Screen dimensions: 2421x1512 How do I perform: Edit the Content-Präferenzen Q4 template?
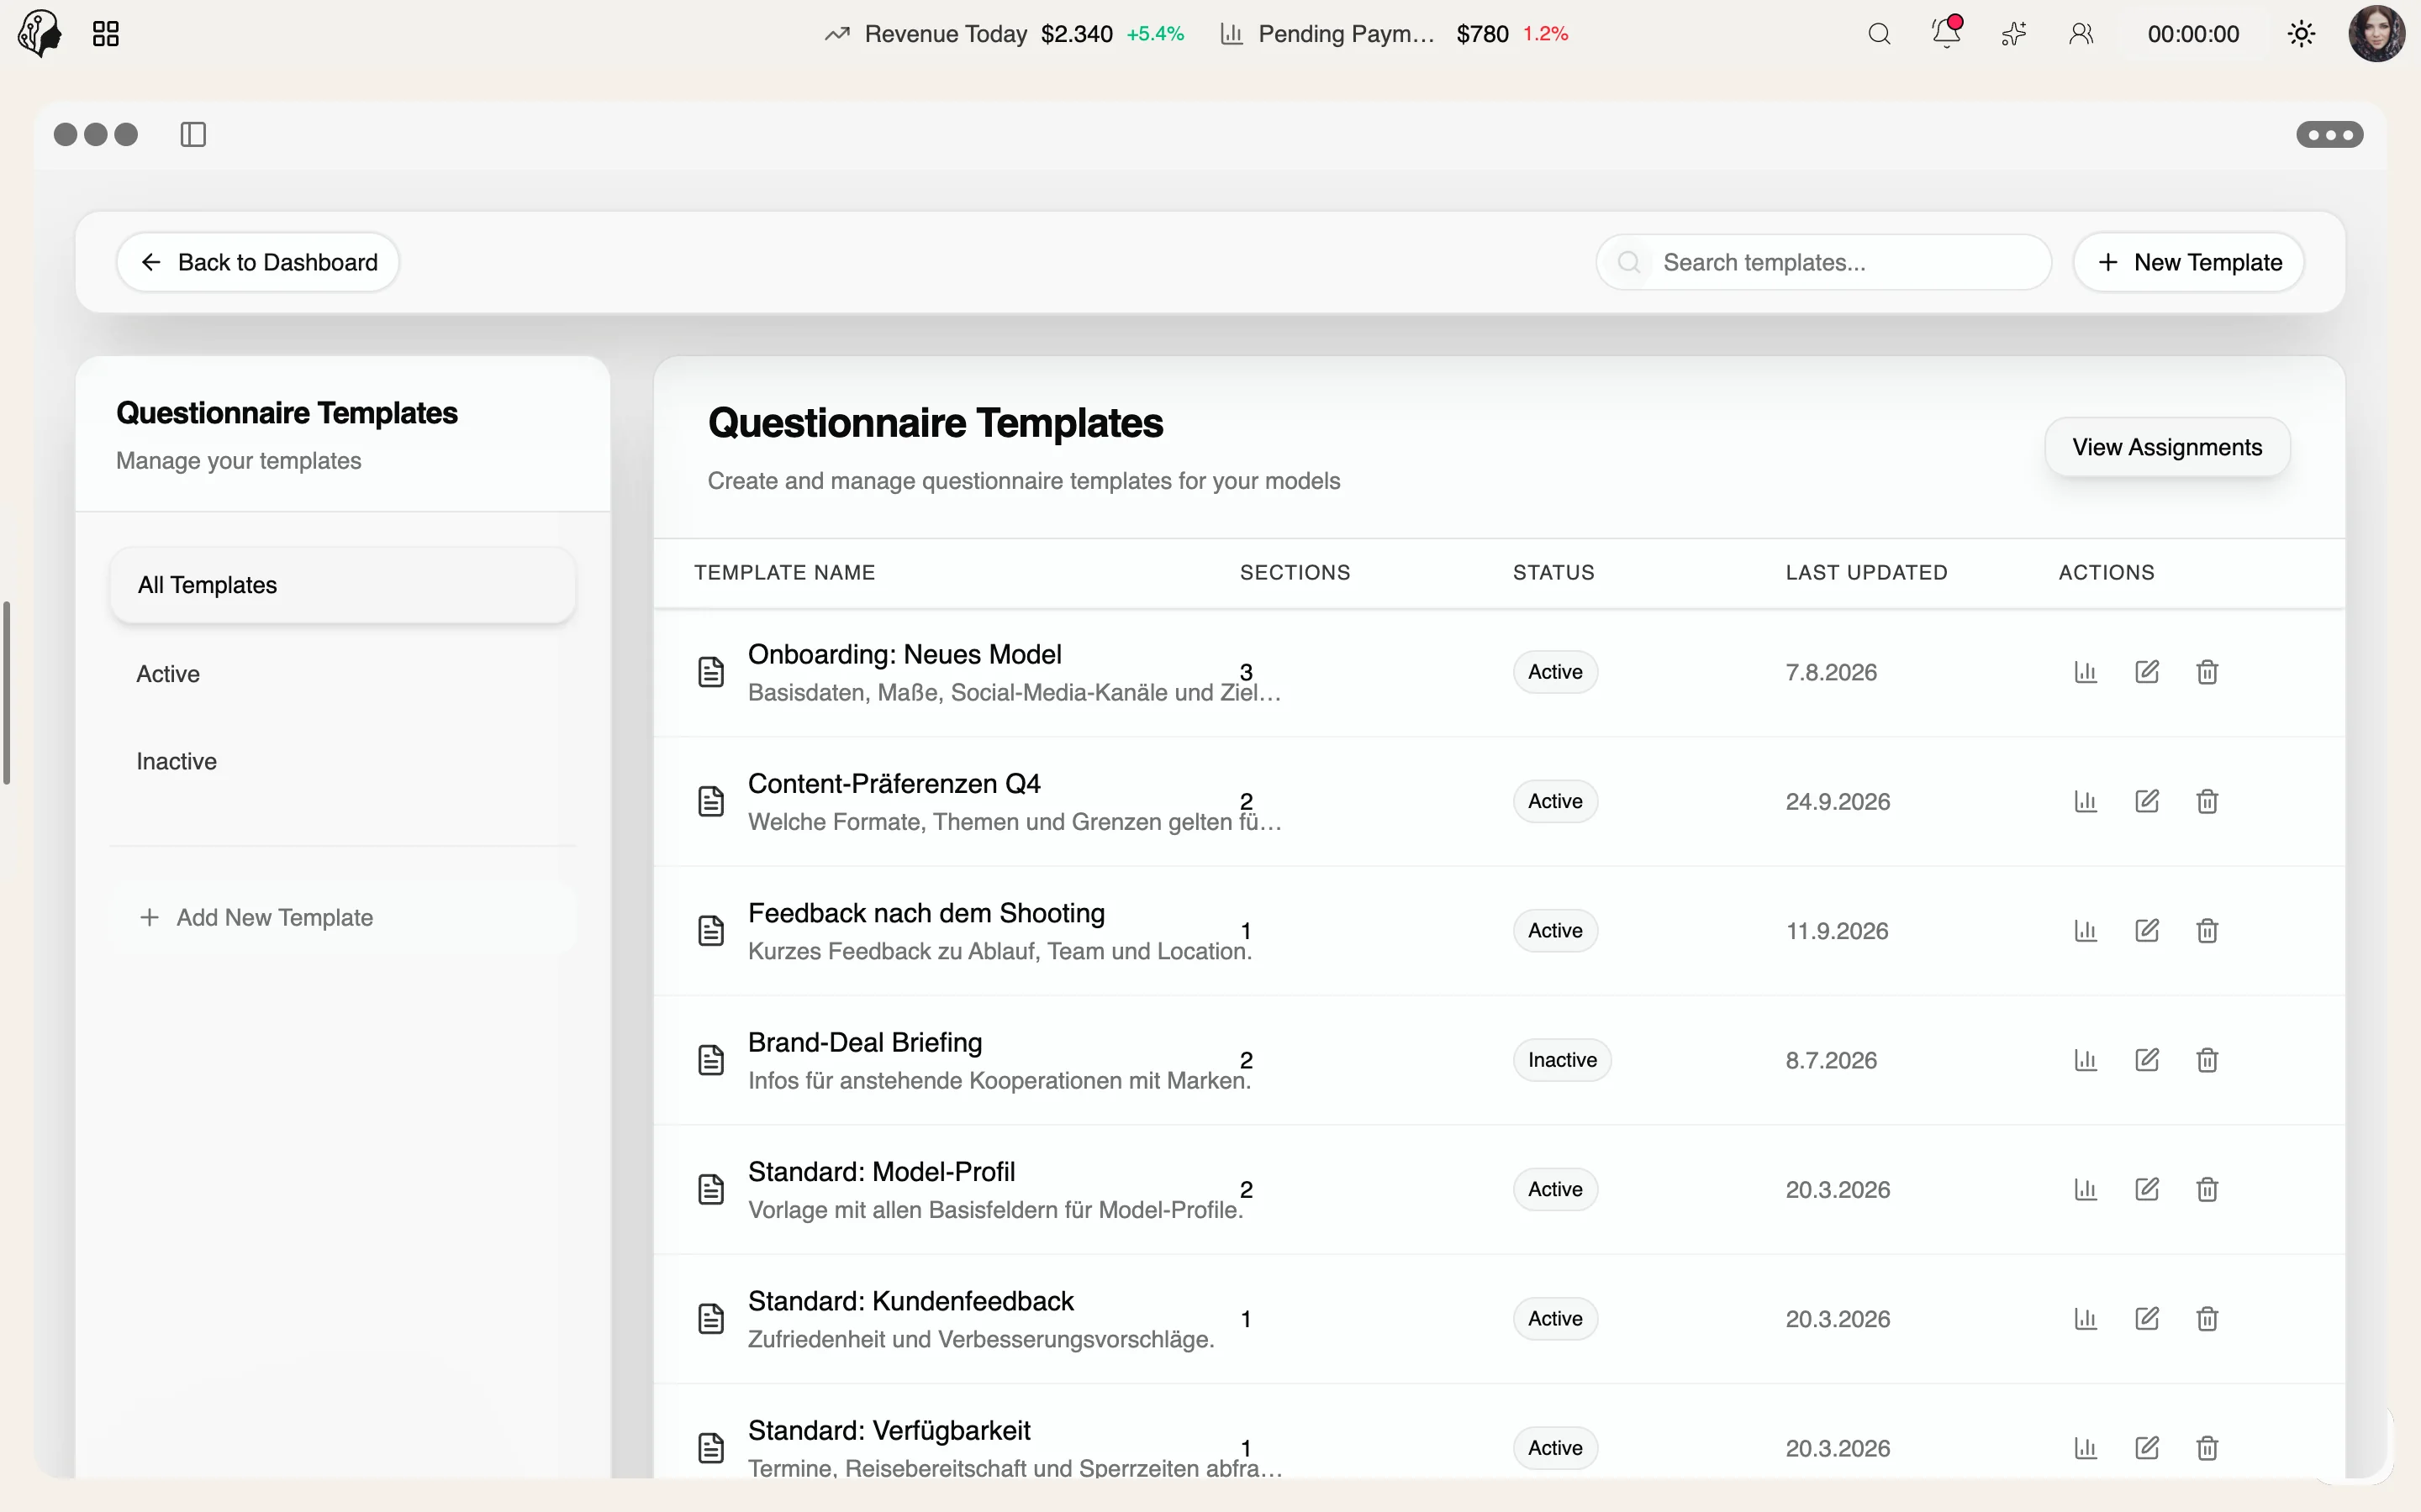(2147, 801)
